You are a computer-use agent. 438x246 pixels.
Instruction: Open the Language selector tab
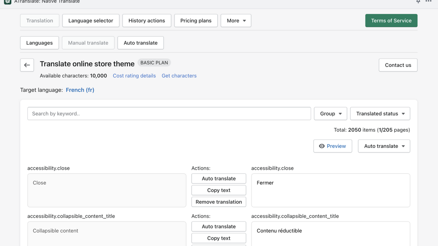[x=91, y=20]
